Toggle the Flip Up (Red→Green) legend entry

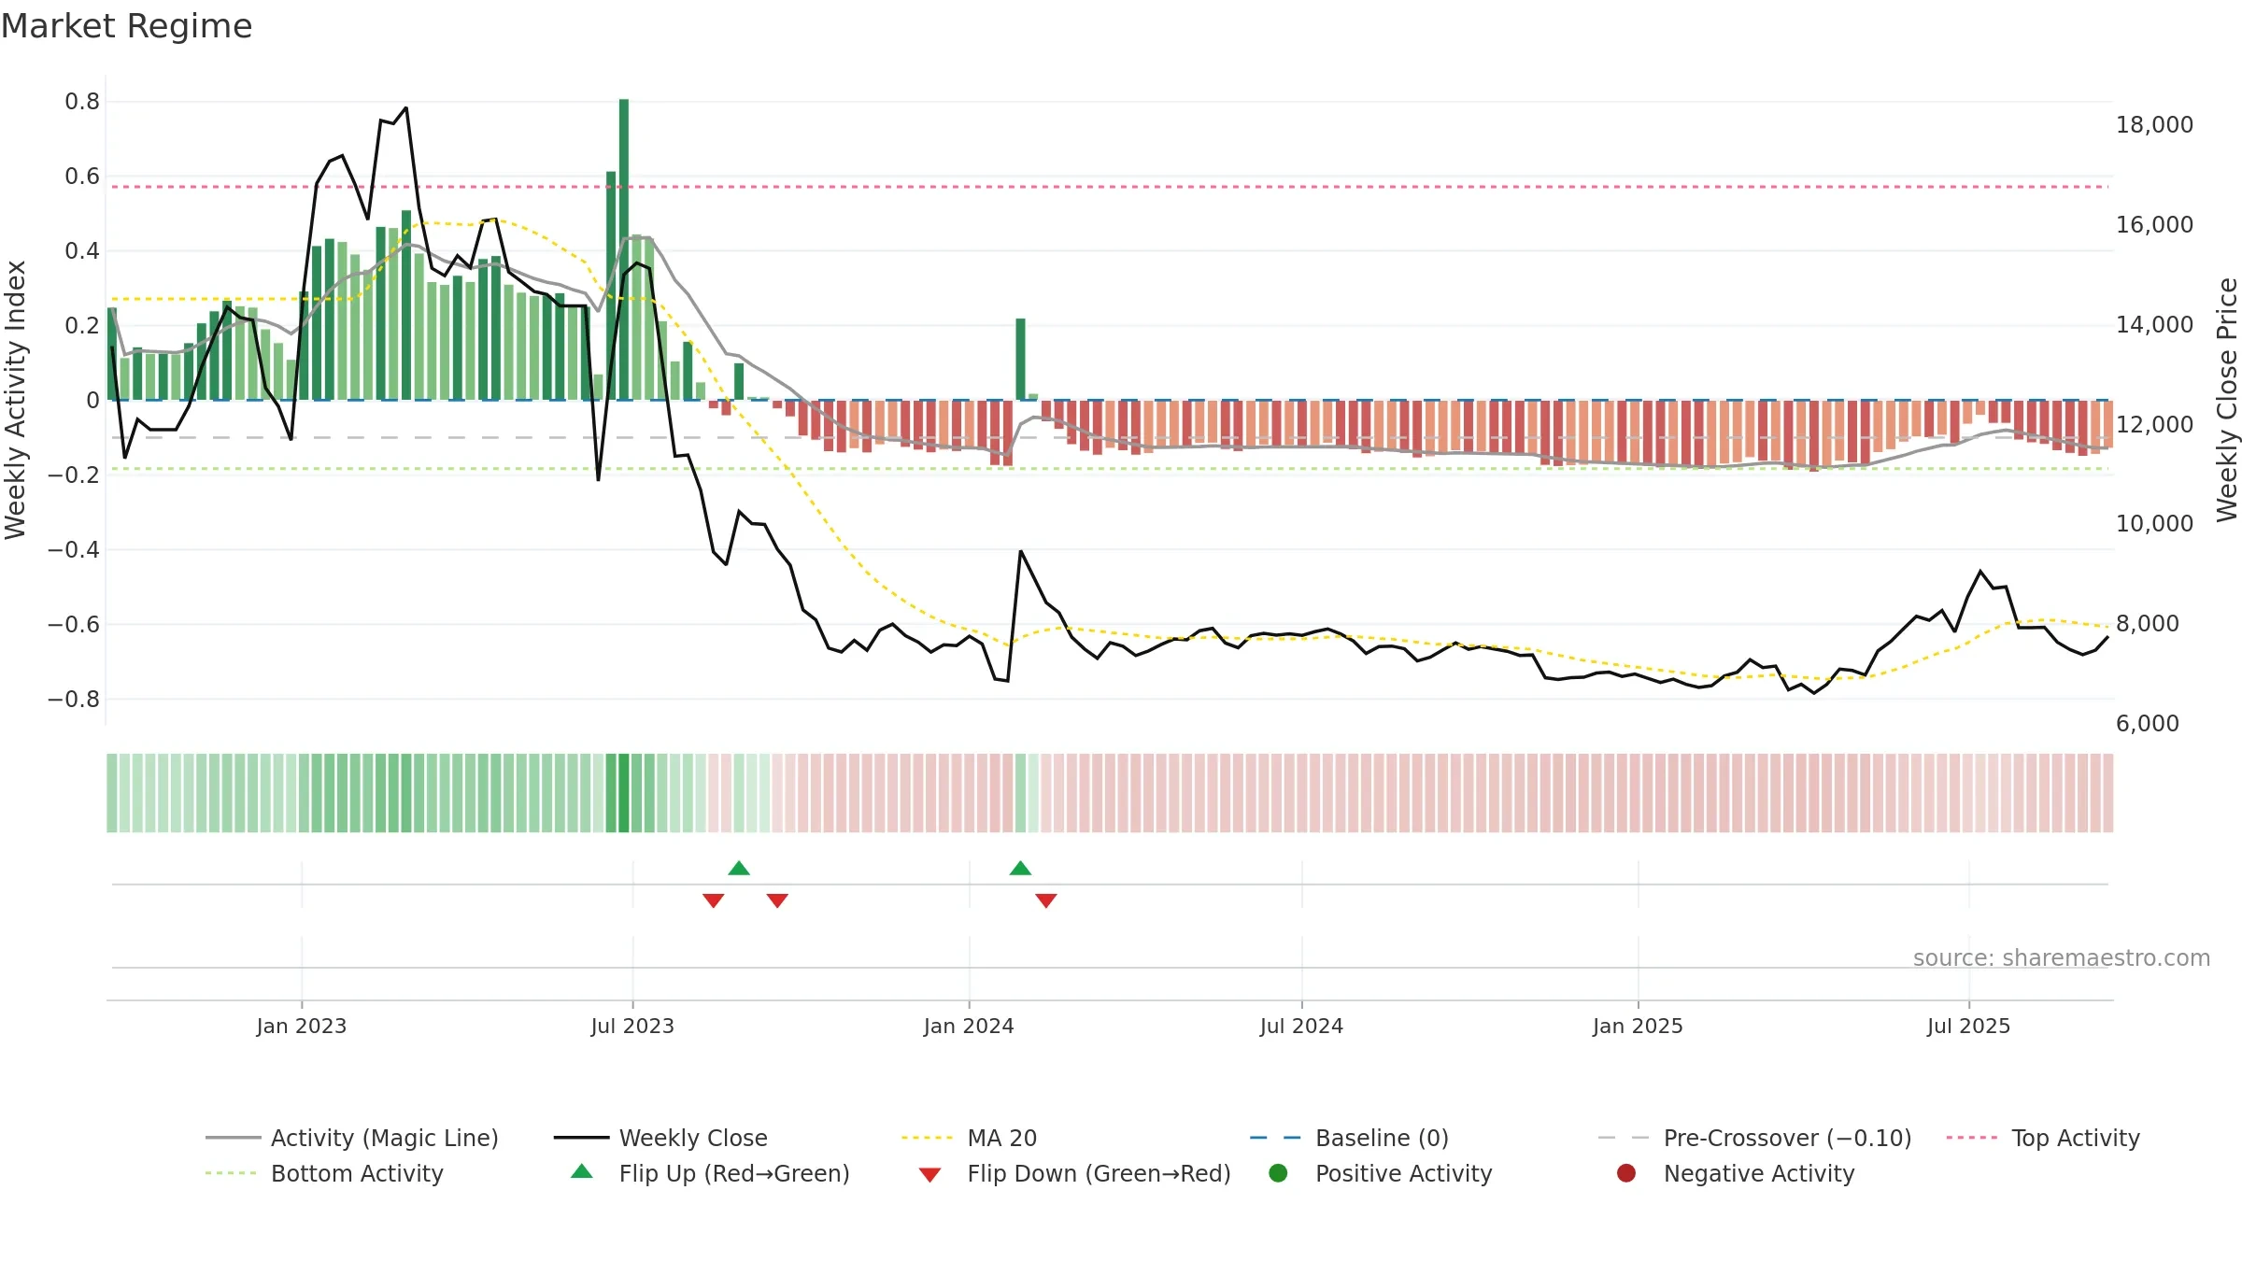710,1173
